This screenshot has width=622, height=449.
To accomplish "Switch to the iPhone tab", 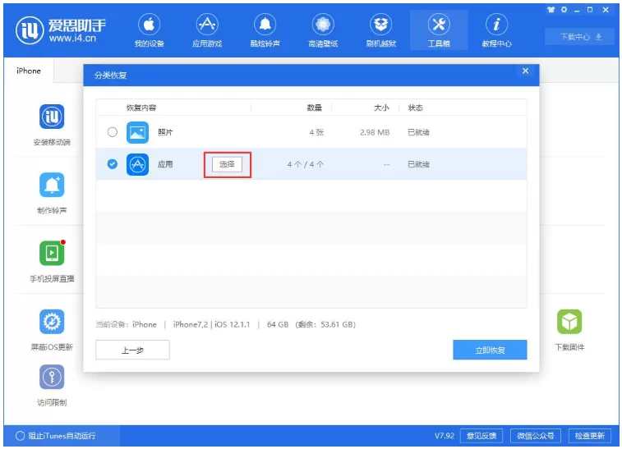I will click(29, 71).
